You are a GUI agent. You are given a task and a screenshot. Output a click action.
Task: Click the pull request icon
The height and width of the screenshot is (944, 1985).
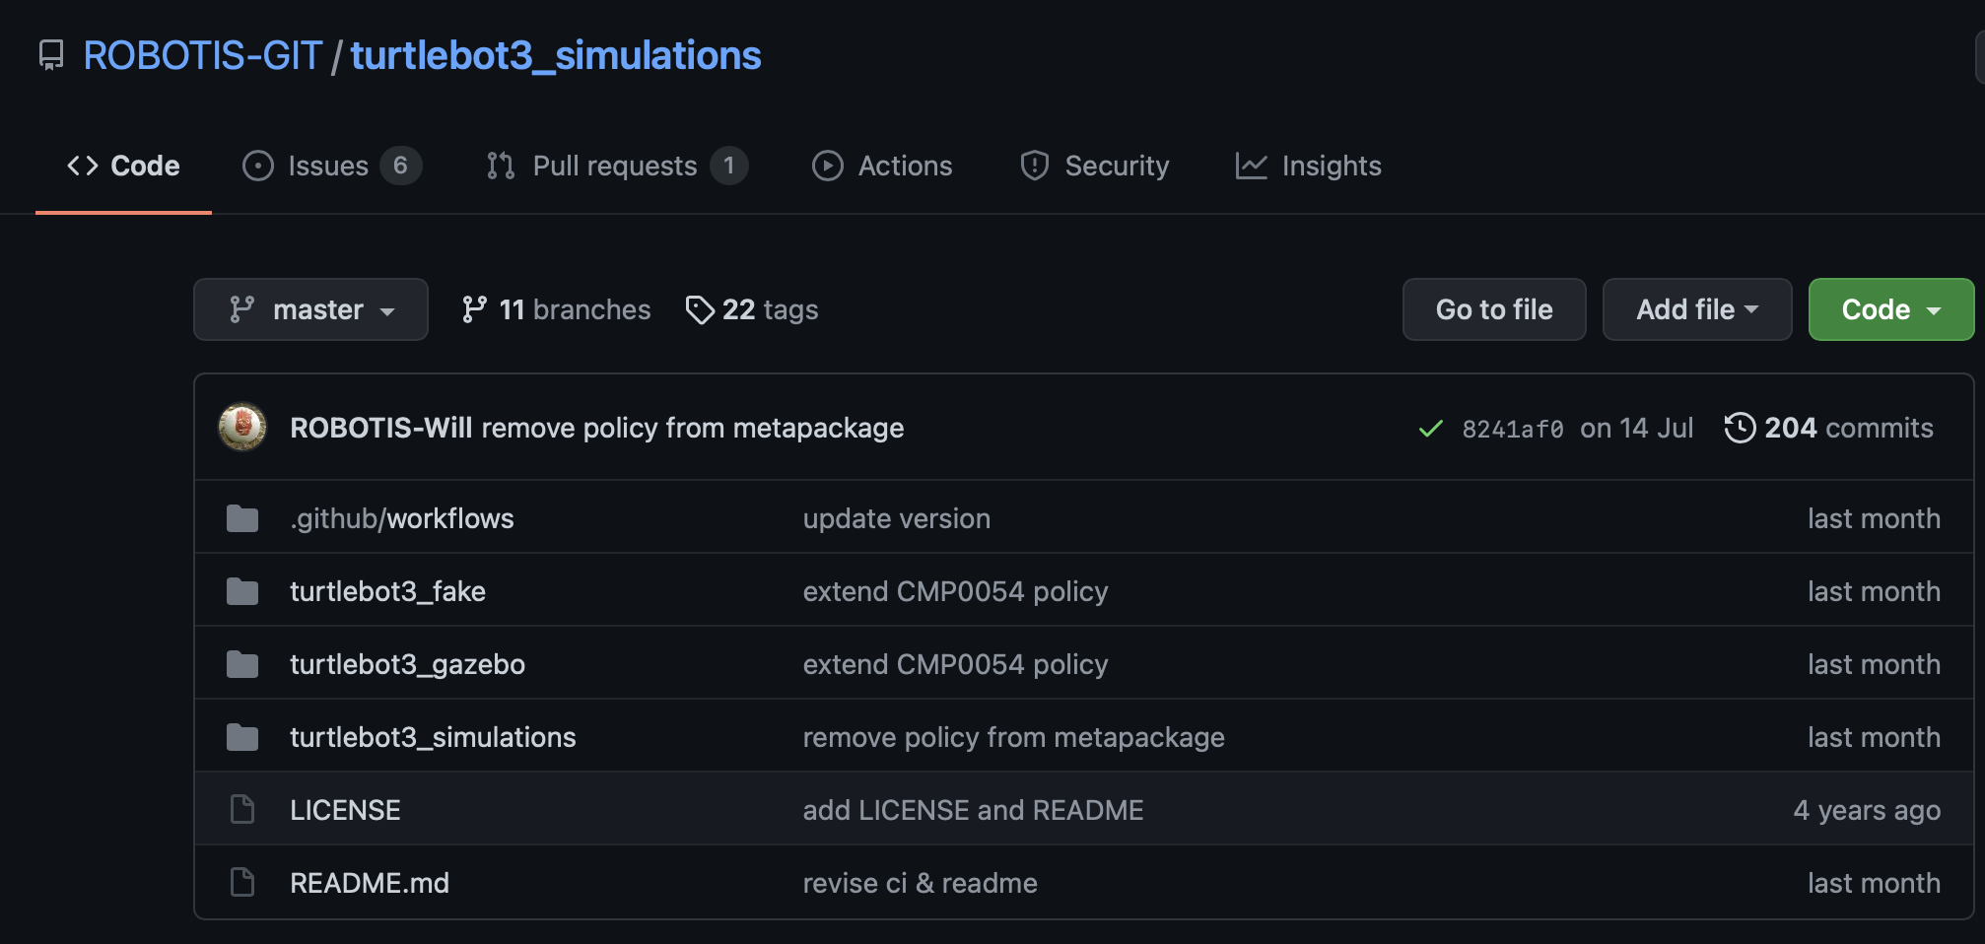pos(501,166)
